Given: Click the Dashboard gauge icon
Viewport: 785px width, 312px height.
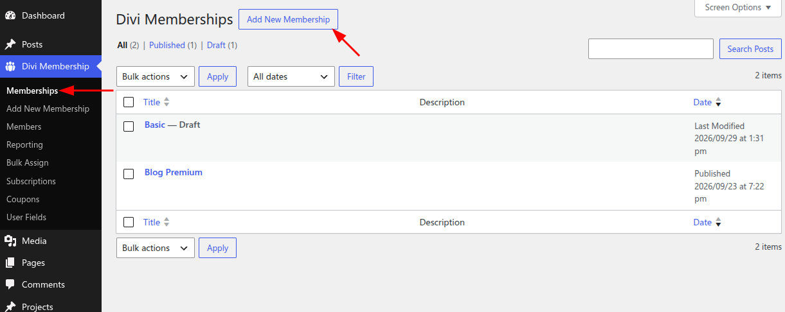Looking at the screenshot, I should pyautogui.click(x=10, y=15).
